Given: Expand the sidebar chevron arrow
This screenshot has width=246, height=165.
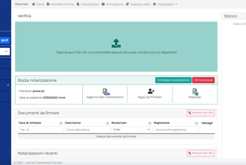Looking at the screenshot, I should pyautogui.click(x=8, y=85).
